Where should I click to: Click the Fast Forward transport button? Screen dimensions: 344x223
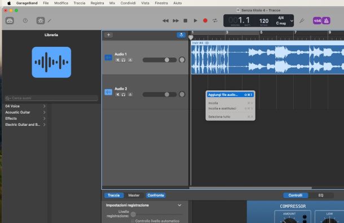(x=176, y=21)
